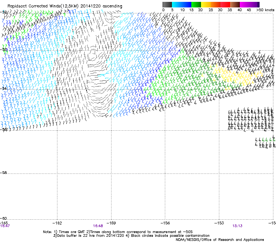276x242 pixels.
Task: Click the cyan-to-blue 5-15 knots legend band
Action: (x=182, y=4)
